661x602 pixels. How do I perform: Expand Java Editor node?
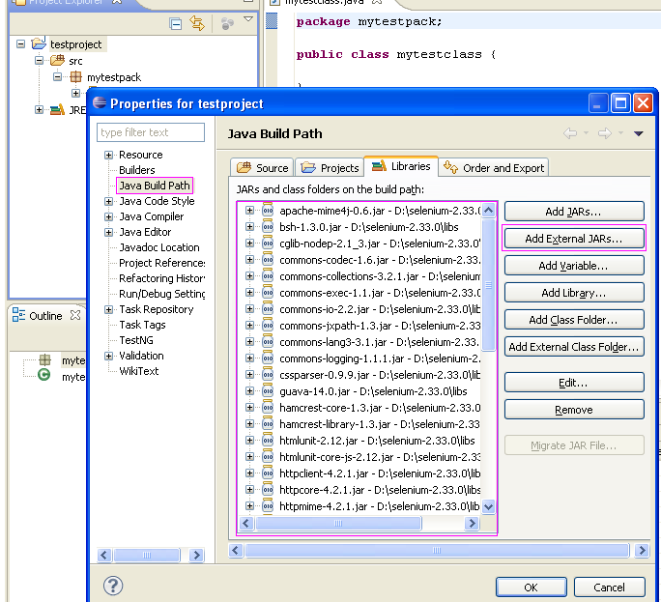tap(109, 232)
